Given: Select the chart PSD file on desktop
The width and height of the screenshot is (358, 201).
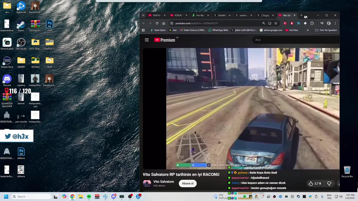Looking at the screenshot, I should (50, 26).
